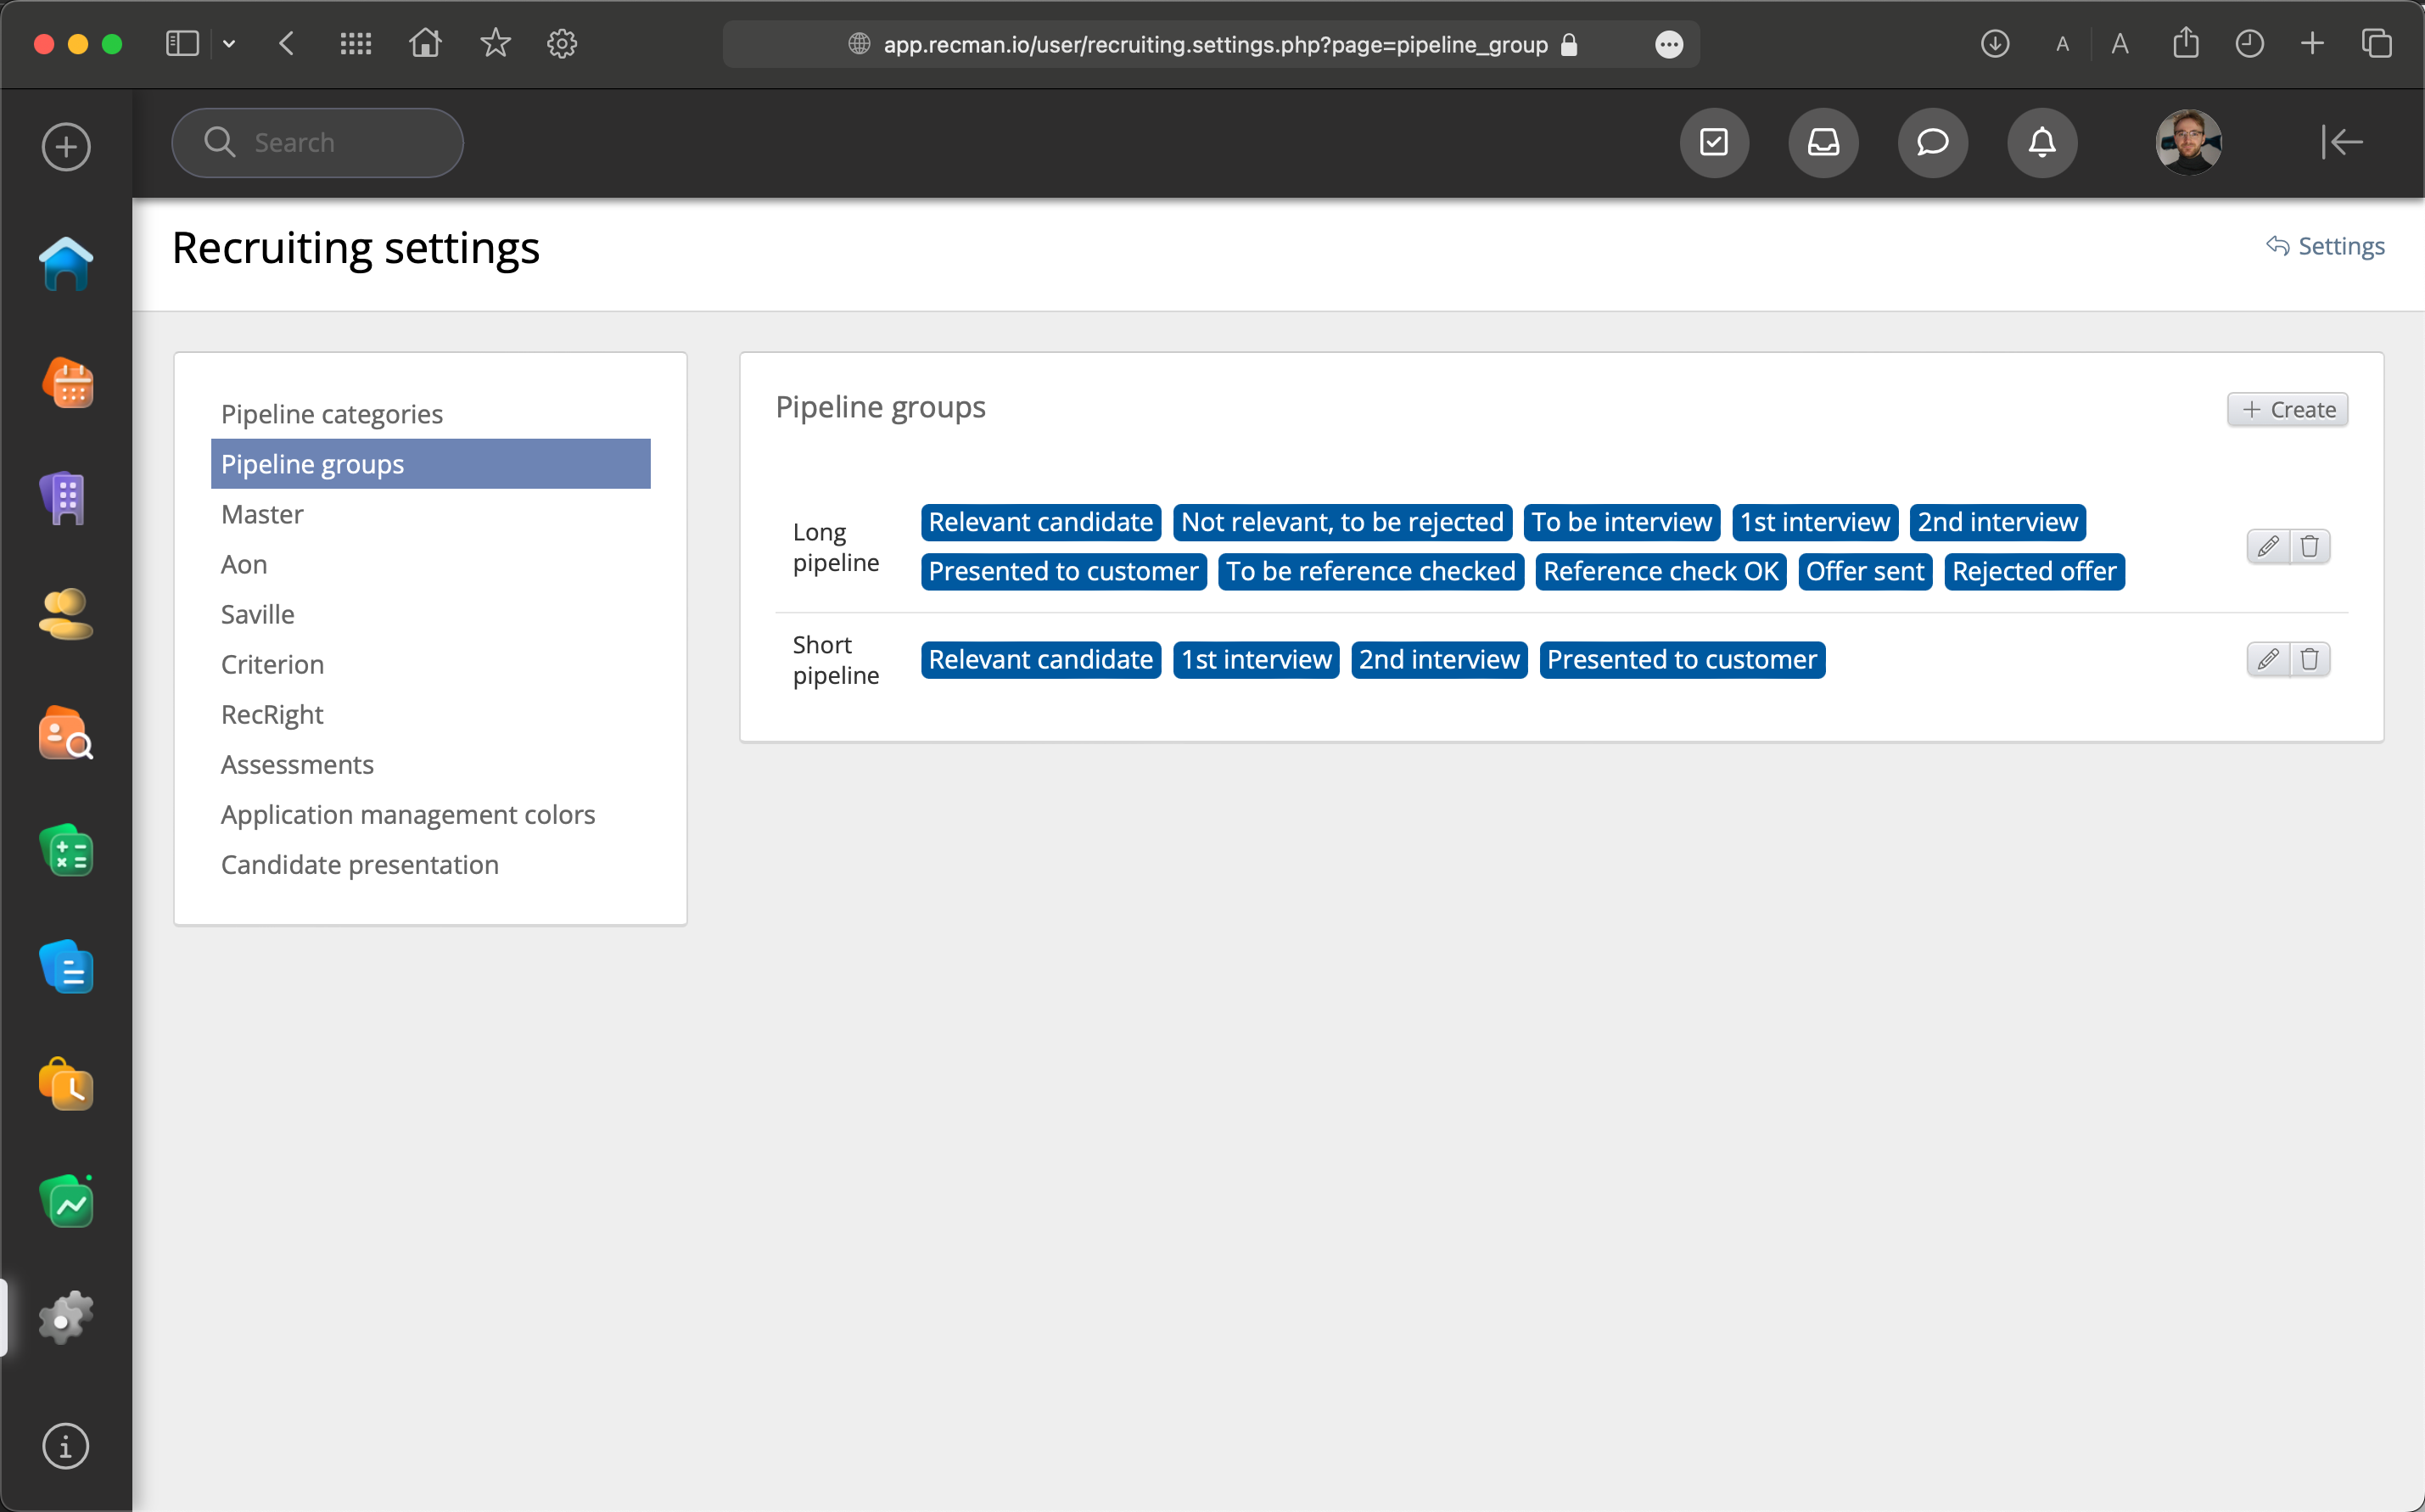Collapse panel with the arrow-to-bar icon

pos(2342,143)
